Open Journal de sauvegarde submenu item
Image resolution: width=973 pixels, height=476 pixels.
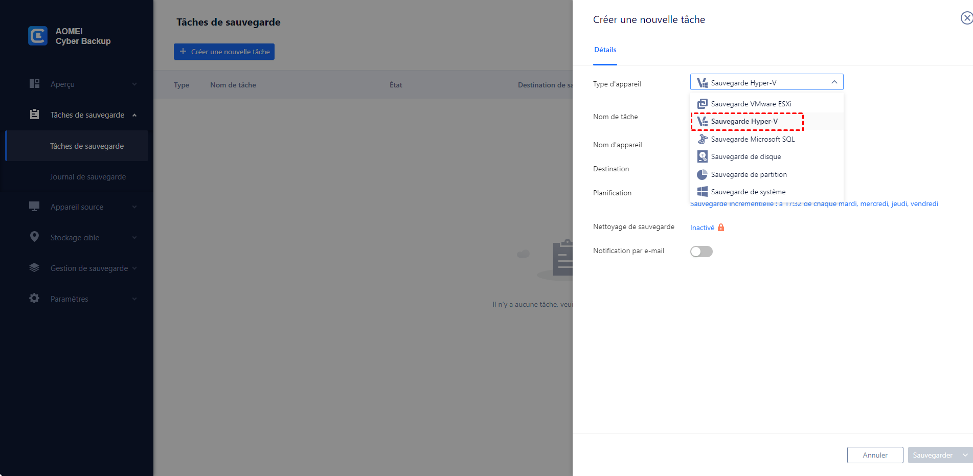coord(77,176)
